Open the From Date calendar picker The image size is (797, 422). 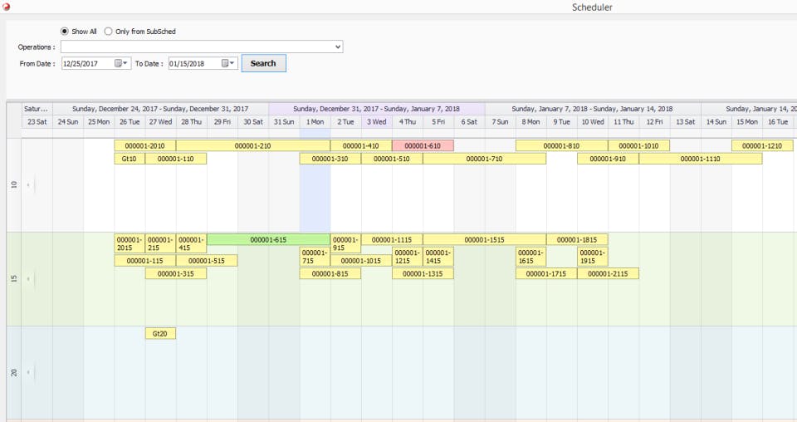(121, 63)
